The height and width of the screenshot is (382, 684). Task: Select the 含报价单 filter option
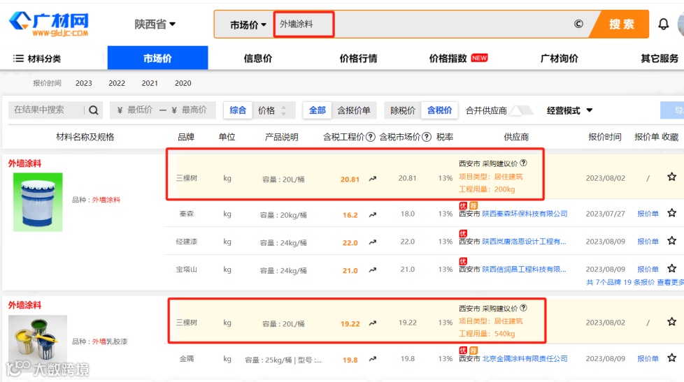pyautogui.click(x=353, y=110)
